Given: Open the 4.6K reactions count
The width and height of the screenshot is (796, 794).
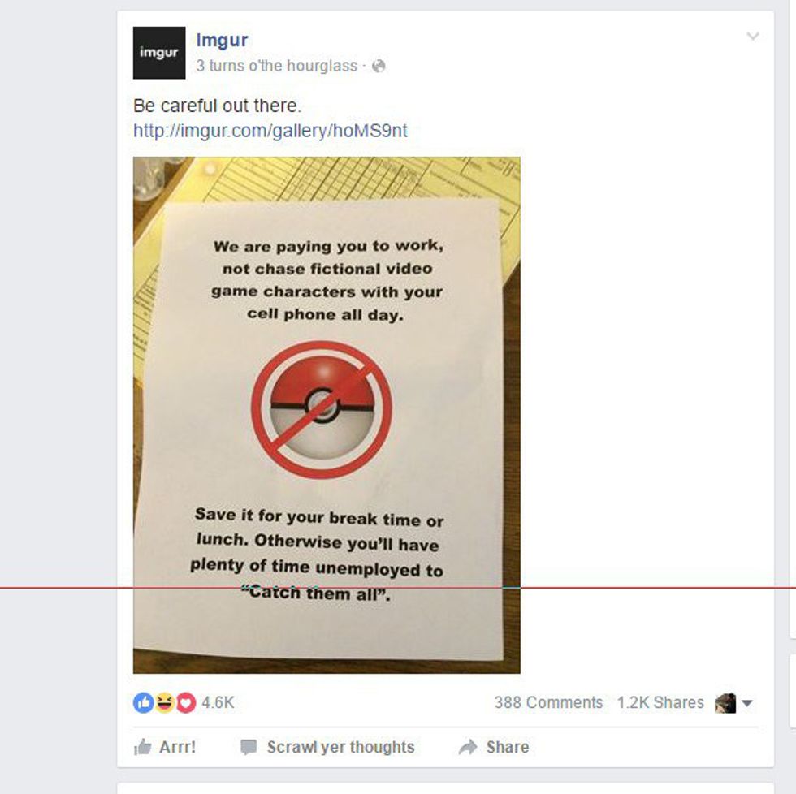Looking at the screenshot, I should 218,703.
